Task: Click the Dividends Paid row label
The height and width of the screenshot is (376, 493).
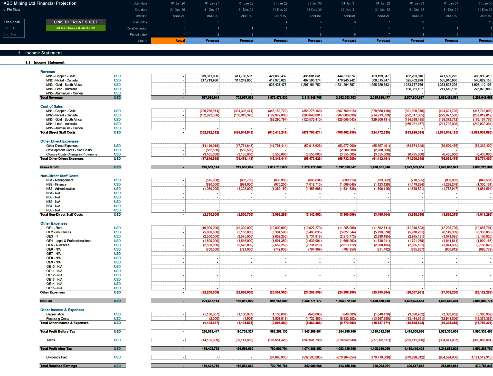Action: click(x=56, y=357)
